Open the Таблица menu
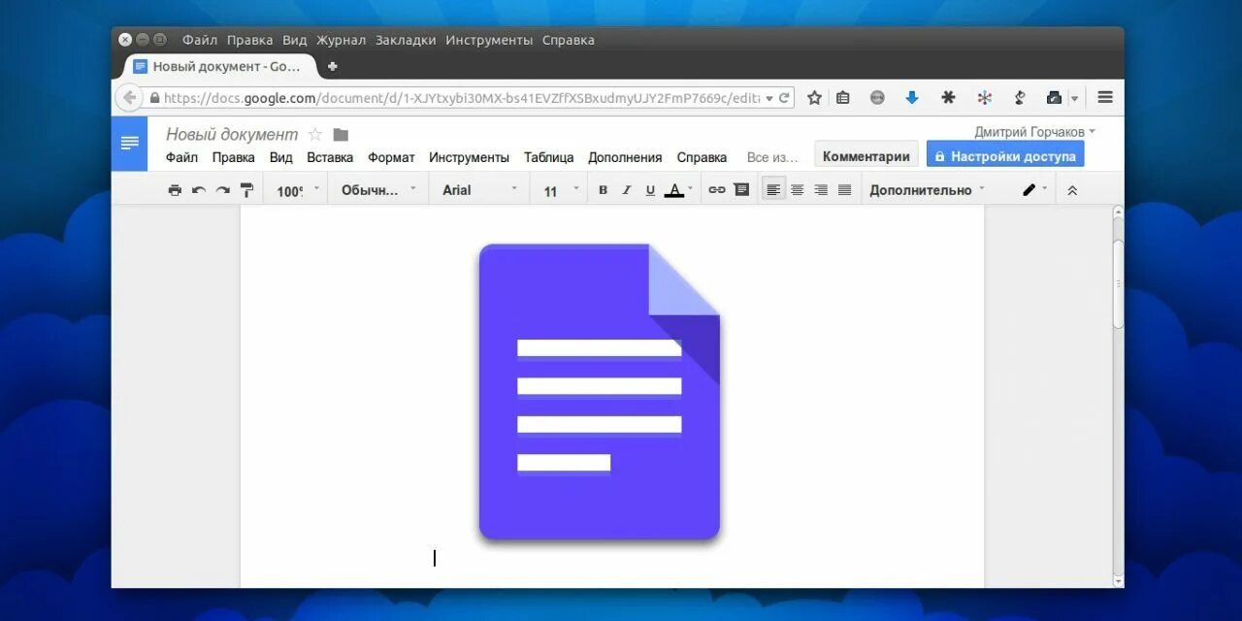The image size is (1242, 621). click(x=549, y=157)
